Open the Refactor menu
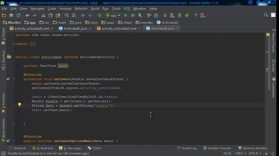279x156 pixels. pyautogui.click(x=81, y=9)
